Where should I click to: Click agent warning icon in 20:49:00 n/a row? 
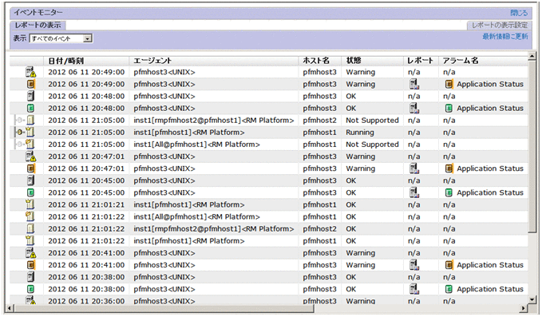tap(31, 72)
